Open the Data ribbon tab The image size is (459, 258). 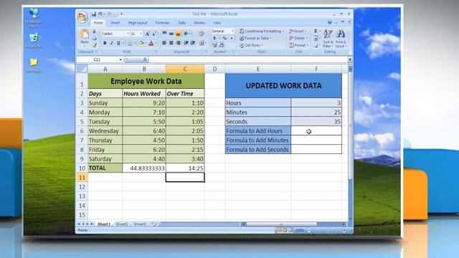click(181, 22)
